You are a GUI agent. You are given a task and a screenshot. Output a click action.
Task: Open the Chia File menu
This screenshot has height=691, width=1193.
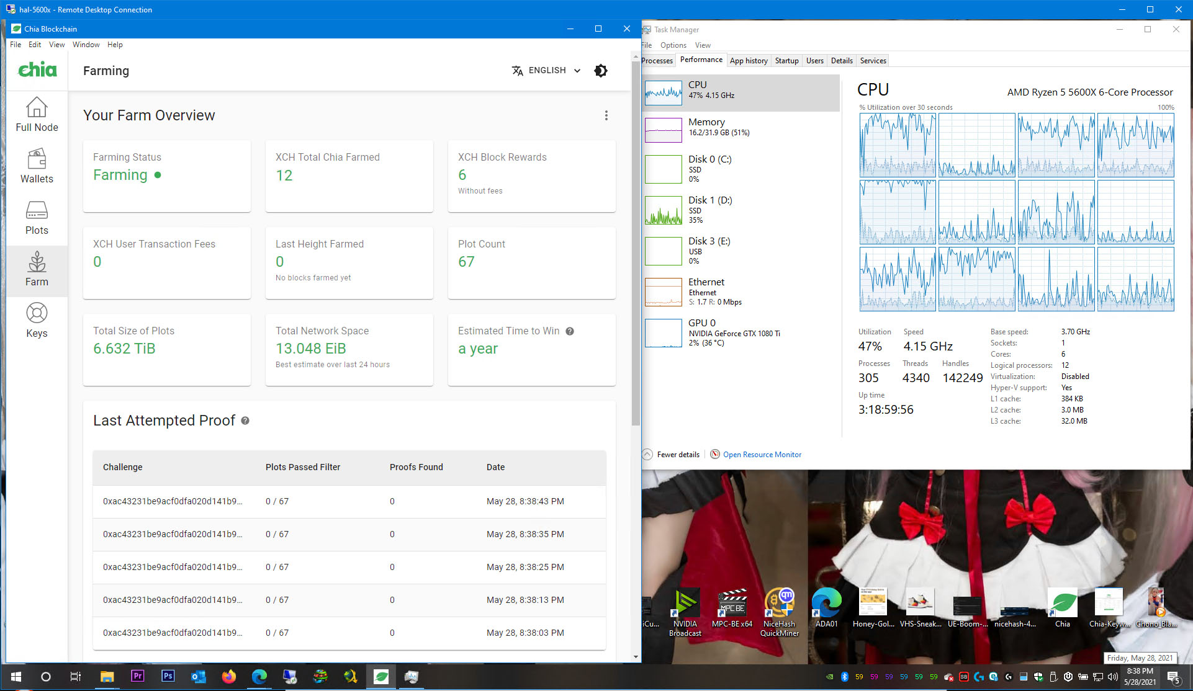(x=16, y=45)
